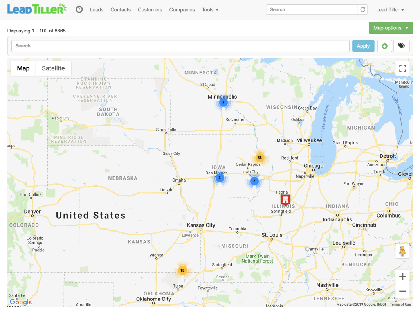Image resolution: width=420 pixels, height=313 pixels.
Task: Click the cluster marker showing 68
Action: [259, 158]
